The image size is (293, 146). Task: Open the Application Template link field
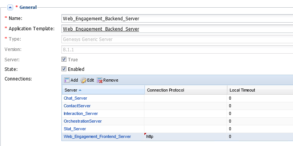177,29
